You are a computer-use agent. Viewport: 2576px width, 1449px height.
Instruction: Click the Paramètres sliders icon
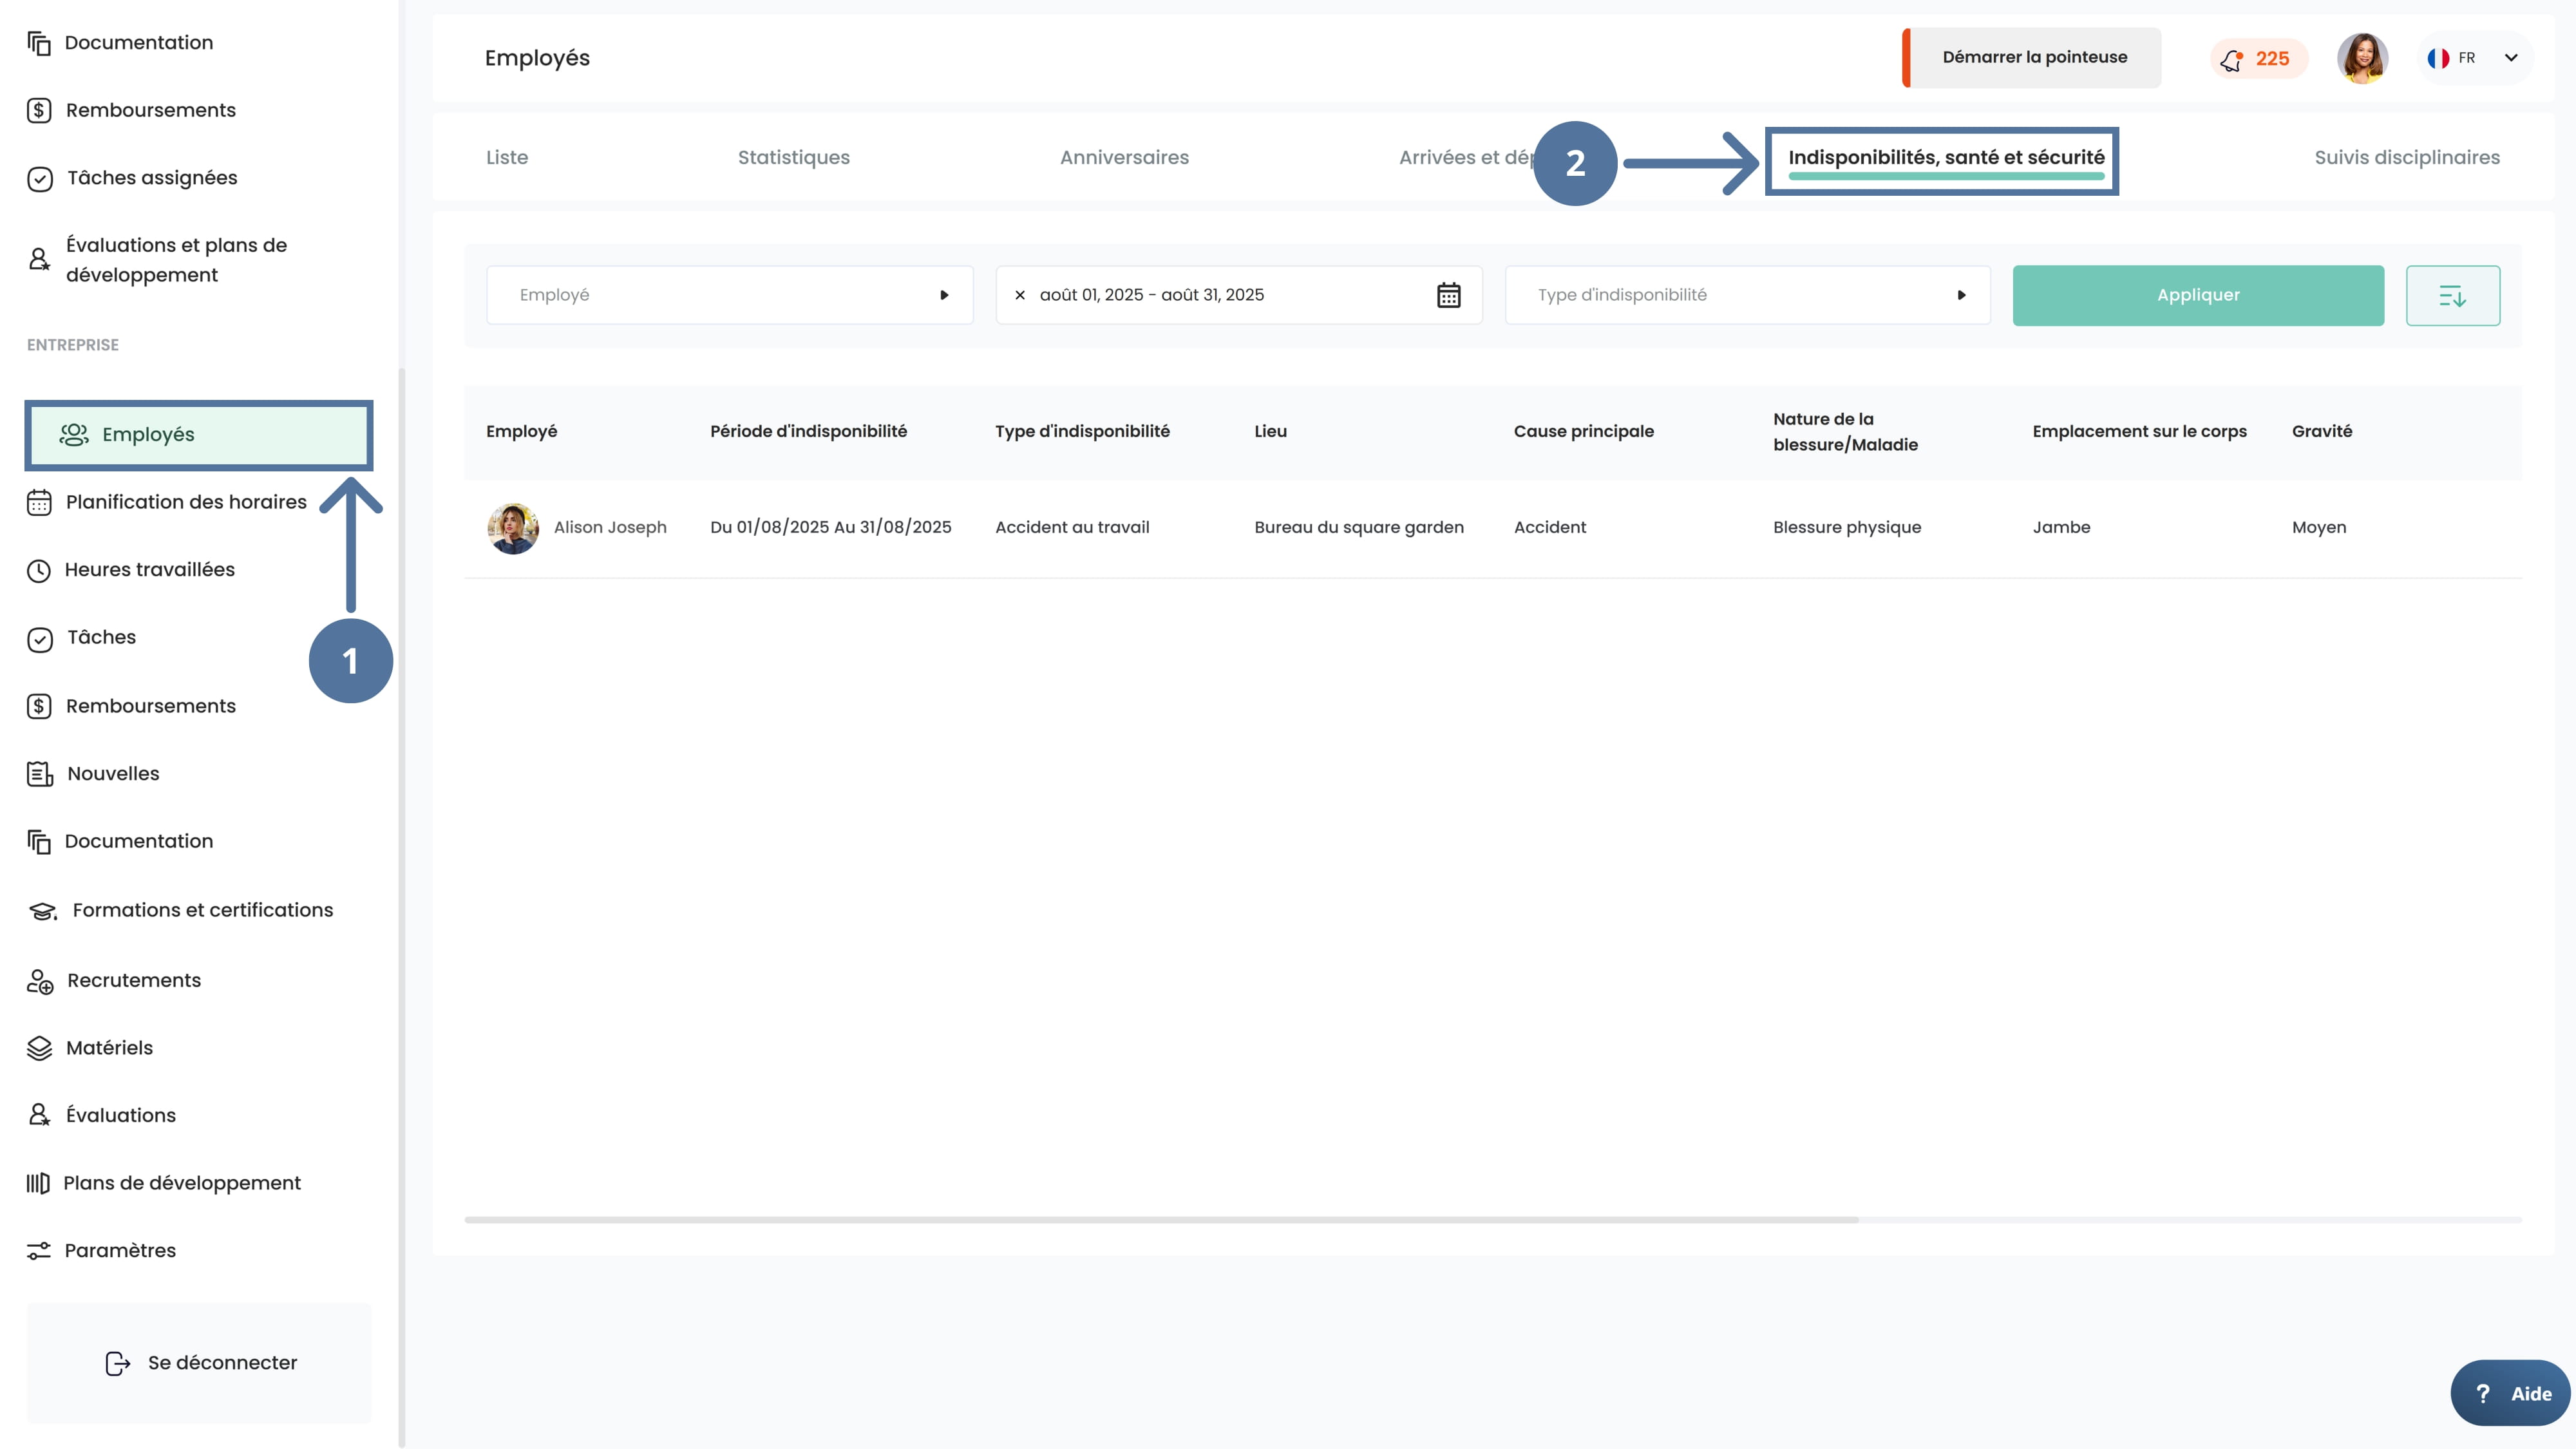(39, 1251)
